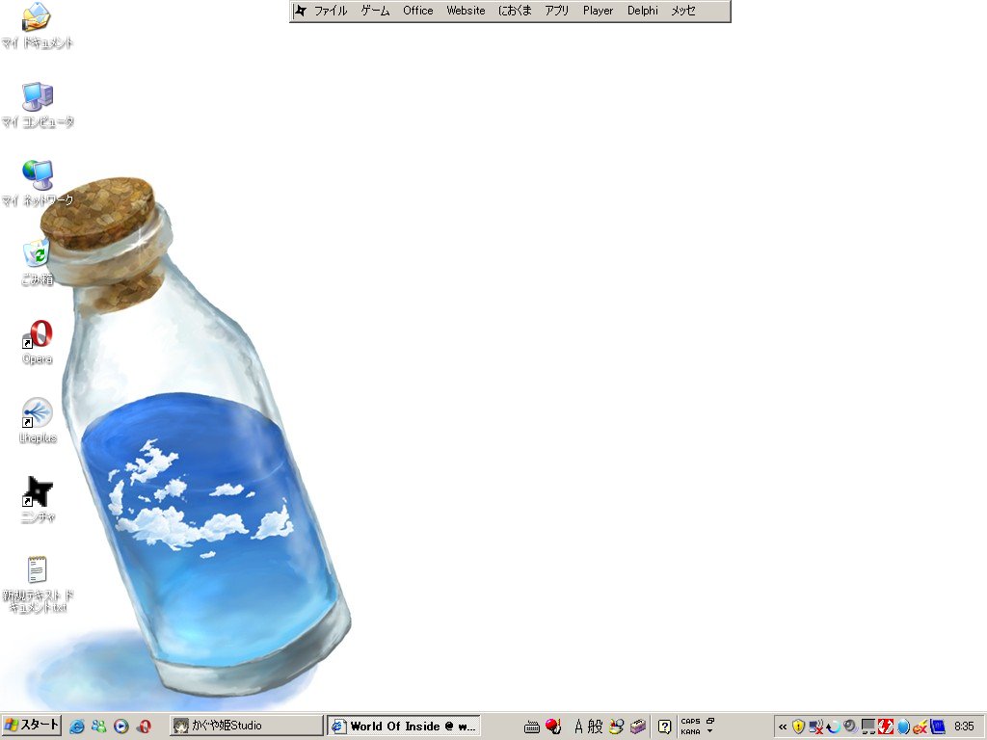Image resolution: width=987 pixels, height=740 pixels.
Task: Select the ごみ箱 recycle bin icon
Action: click(x=38, y=262)
